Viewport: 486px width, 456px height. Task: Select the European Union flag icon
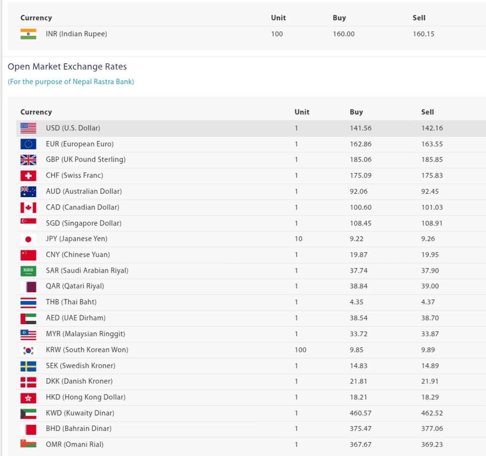[28, 144]
